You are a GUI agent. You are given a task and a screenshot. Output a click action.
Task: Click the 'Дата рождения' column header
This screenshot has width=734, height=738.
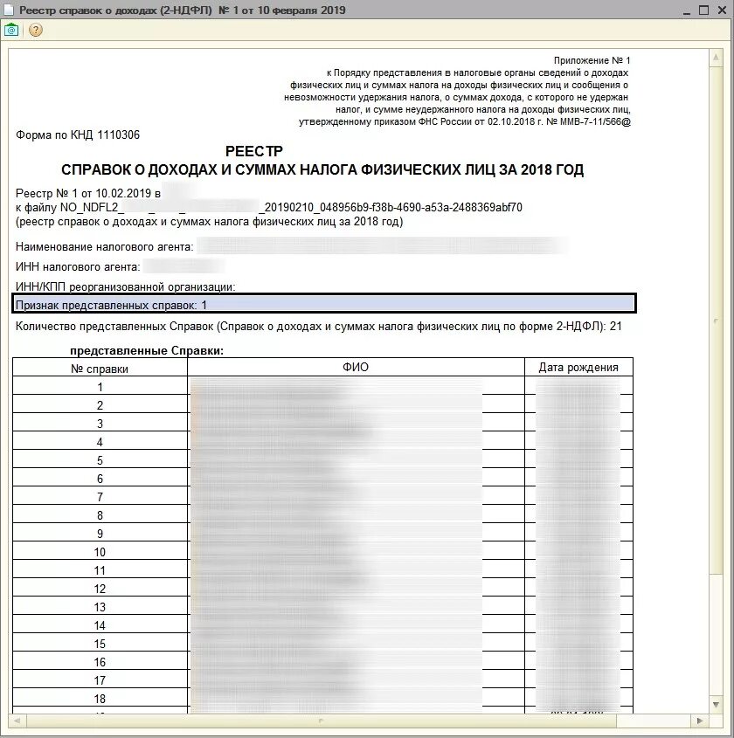point(578,367)
